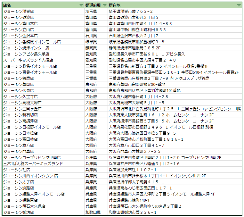Select the cell ジョーシン焼津インター店
244x217 pixels.
44,48
